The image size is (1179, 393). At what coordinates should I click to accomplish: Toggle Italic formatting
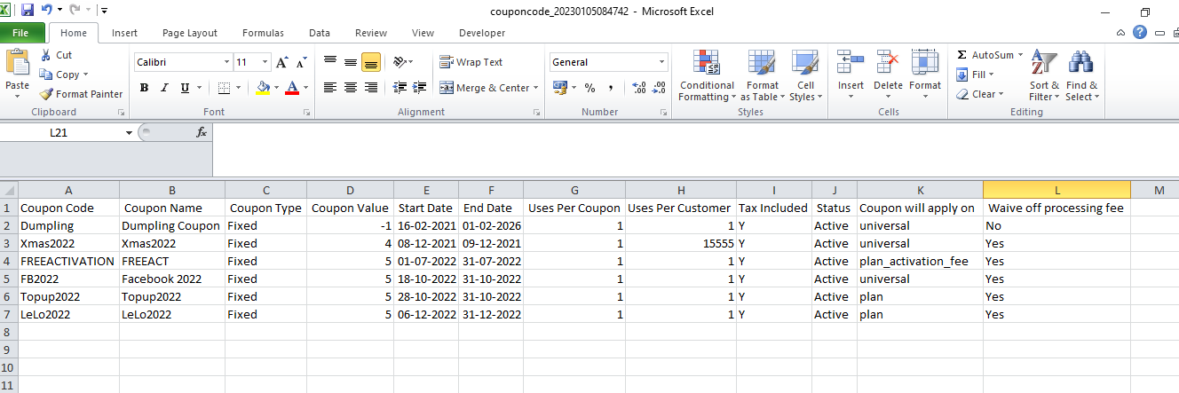click(164, 88)
